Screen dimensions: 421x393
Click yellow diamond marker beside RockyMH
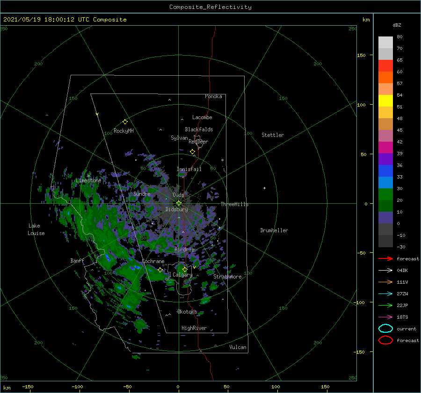point(125,122)
